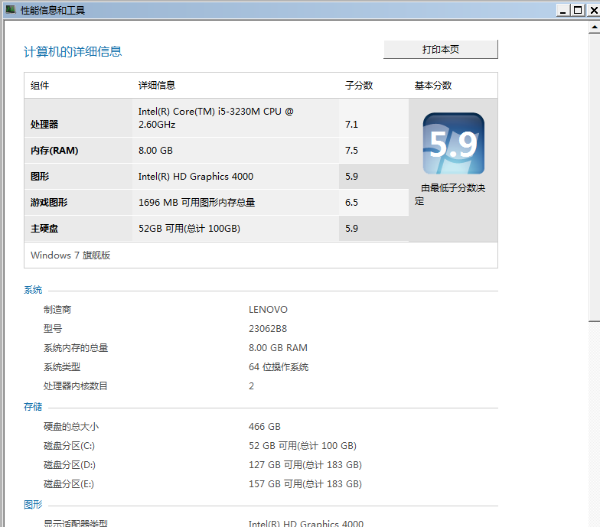The width and height of the screenshot is (600, 527).
Task: Click the model value 23062B8
Action: [268, 329]
